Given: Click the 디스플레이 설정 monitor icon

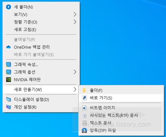Looking at the screenshot, I should pyautogui.click(x=8, y=100).
